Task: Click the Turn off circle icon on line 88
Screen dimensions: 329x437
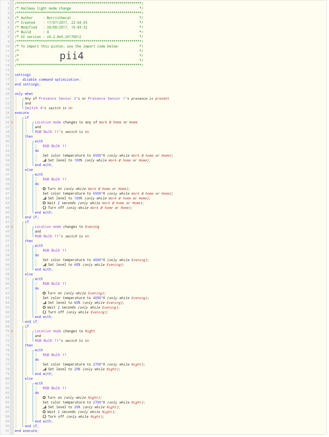Action: [44, 417]
